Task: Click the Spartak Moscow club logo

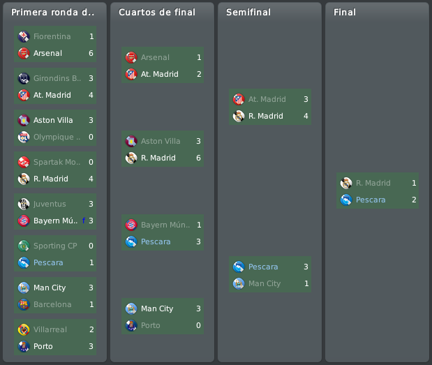Action: [24, 162]
